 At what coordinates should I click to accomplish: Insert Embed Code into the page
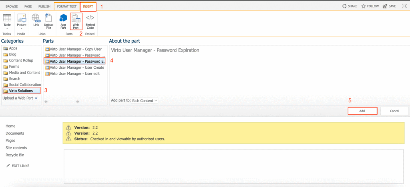tap(90, 20)
